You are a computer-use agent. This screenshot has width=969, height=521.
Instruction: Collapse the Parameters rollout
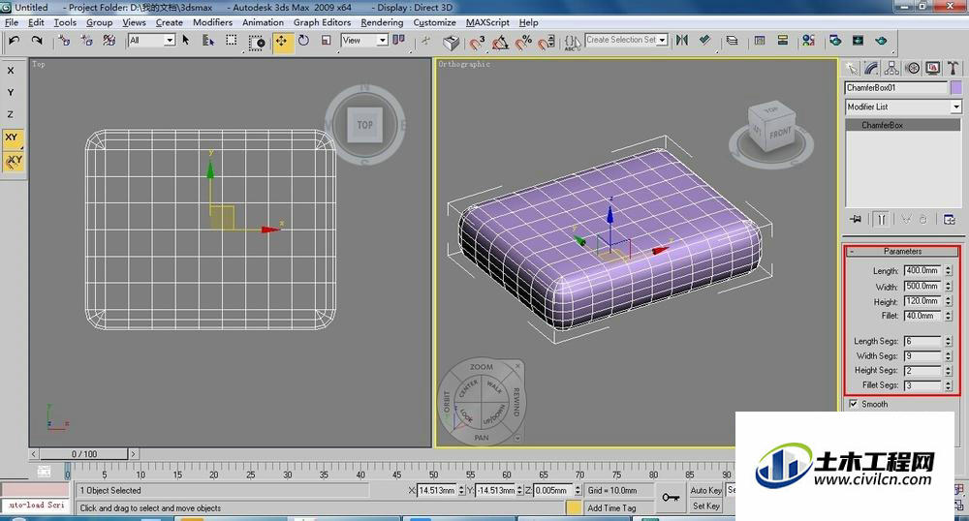(x=902, y=251)
